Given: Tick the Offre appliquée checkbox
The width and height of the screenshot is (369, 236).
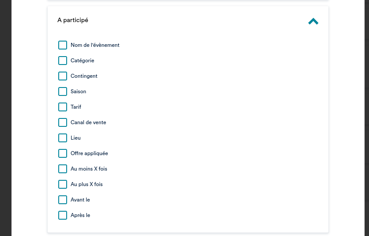Looking at the screenshot, I should click(x=63, y=153).
